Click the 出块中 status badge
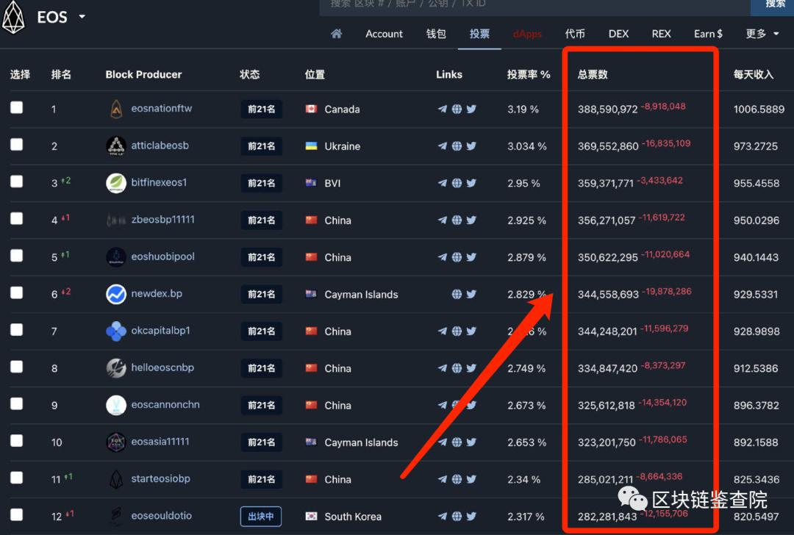This screenshot has height=535, width=794. pos(261,517)
